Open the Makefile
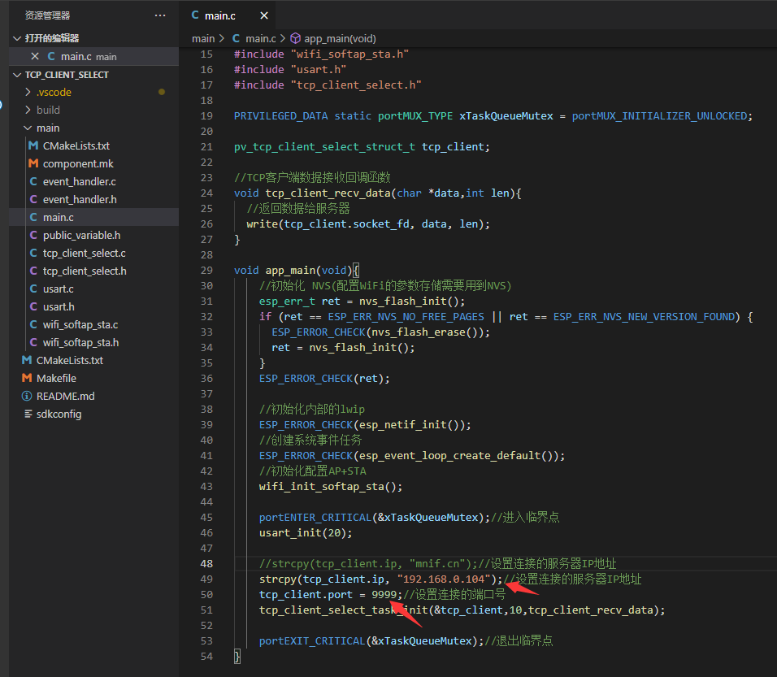777x677 pixels. pos(56,378)
